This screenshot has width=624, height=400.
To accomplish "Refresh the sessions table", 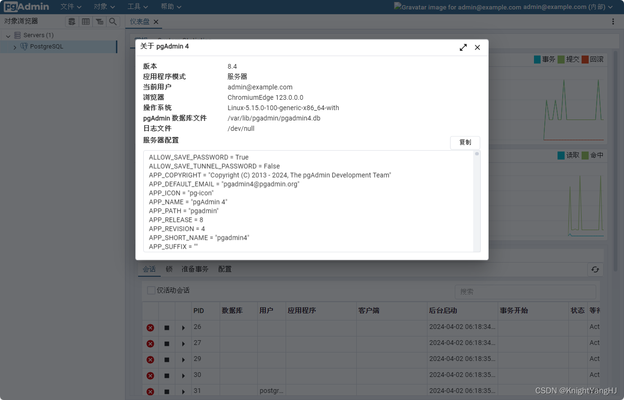I will (595, 269).
